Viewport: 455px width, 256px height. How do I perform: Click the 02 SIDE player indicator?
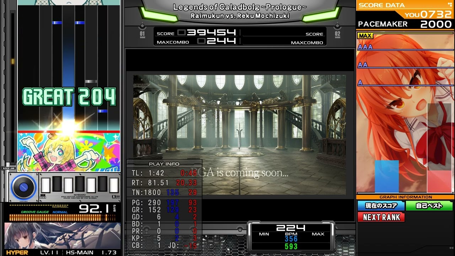pyautogui.click(x=337, y=35)
